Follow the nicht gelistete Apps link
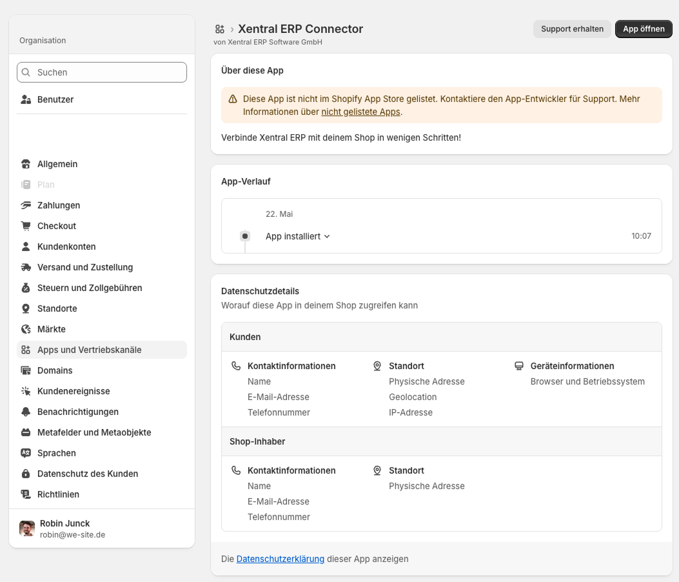Screen dimensions: 679x582 [360, 112]
